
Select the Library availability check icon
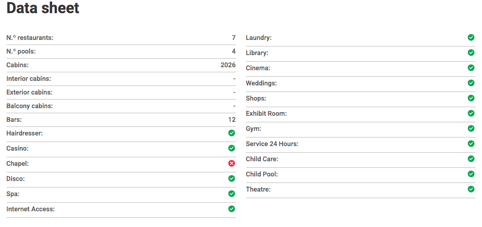471,53
